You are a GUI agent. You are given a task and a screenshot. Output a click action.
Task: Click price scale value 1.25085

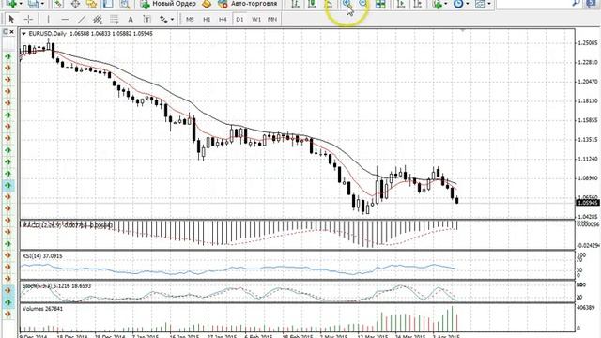[588, 42]
